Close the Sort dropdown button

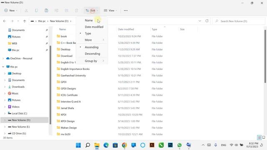click(92, 10)
